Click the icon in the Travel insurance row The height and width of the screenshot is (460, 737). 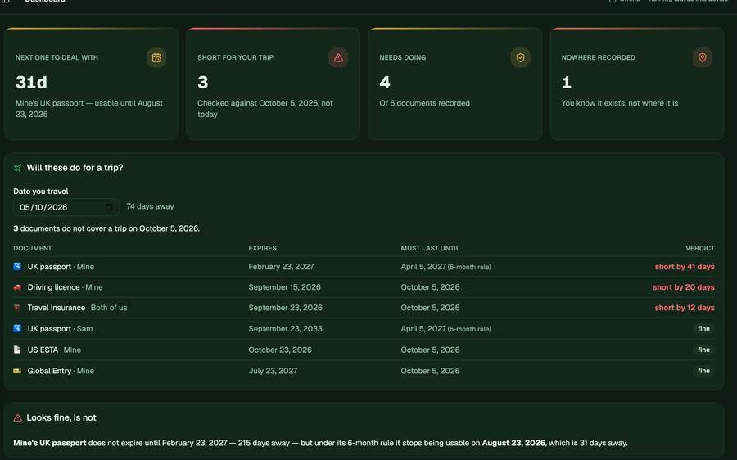tap(17, 308)
